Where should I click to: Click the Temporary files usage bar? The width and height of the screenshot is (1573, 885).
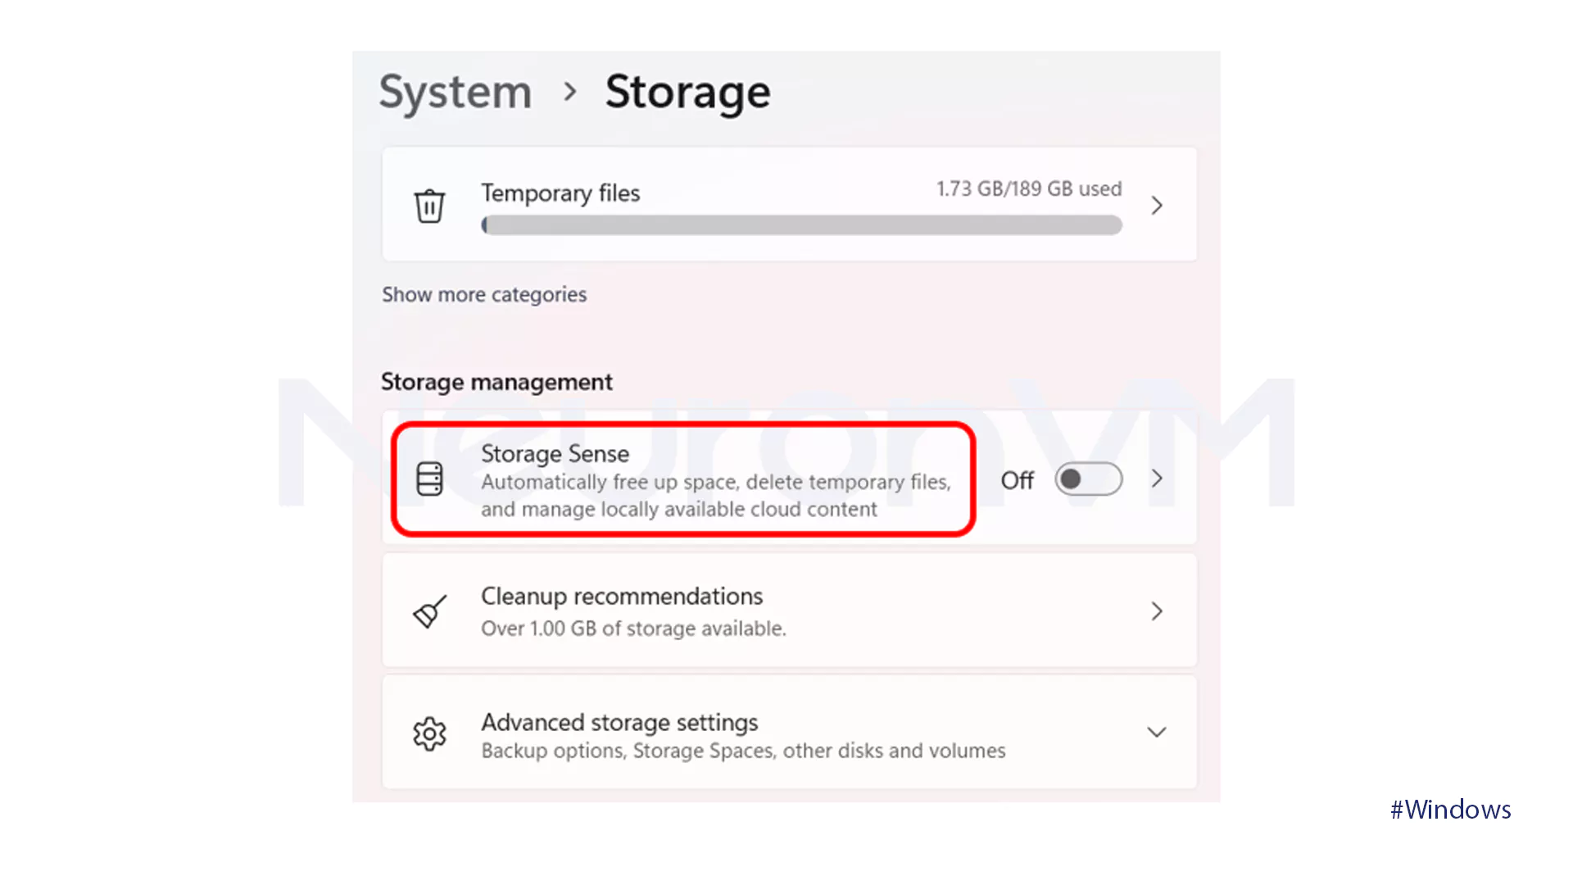coord(801,225)
